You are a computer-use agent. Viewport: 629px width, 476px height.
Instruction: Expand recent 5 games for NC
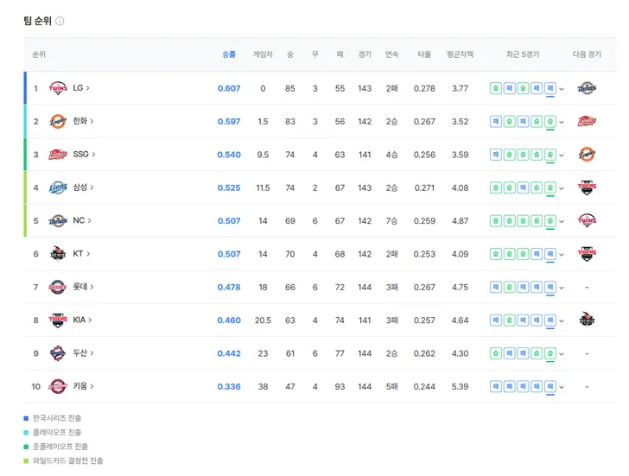pyautogui.click(x=562, y=221)
